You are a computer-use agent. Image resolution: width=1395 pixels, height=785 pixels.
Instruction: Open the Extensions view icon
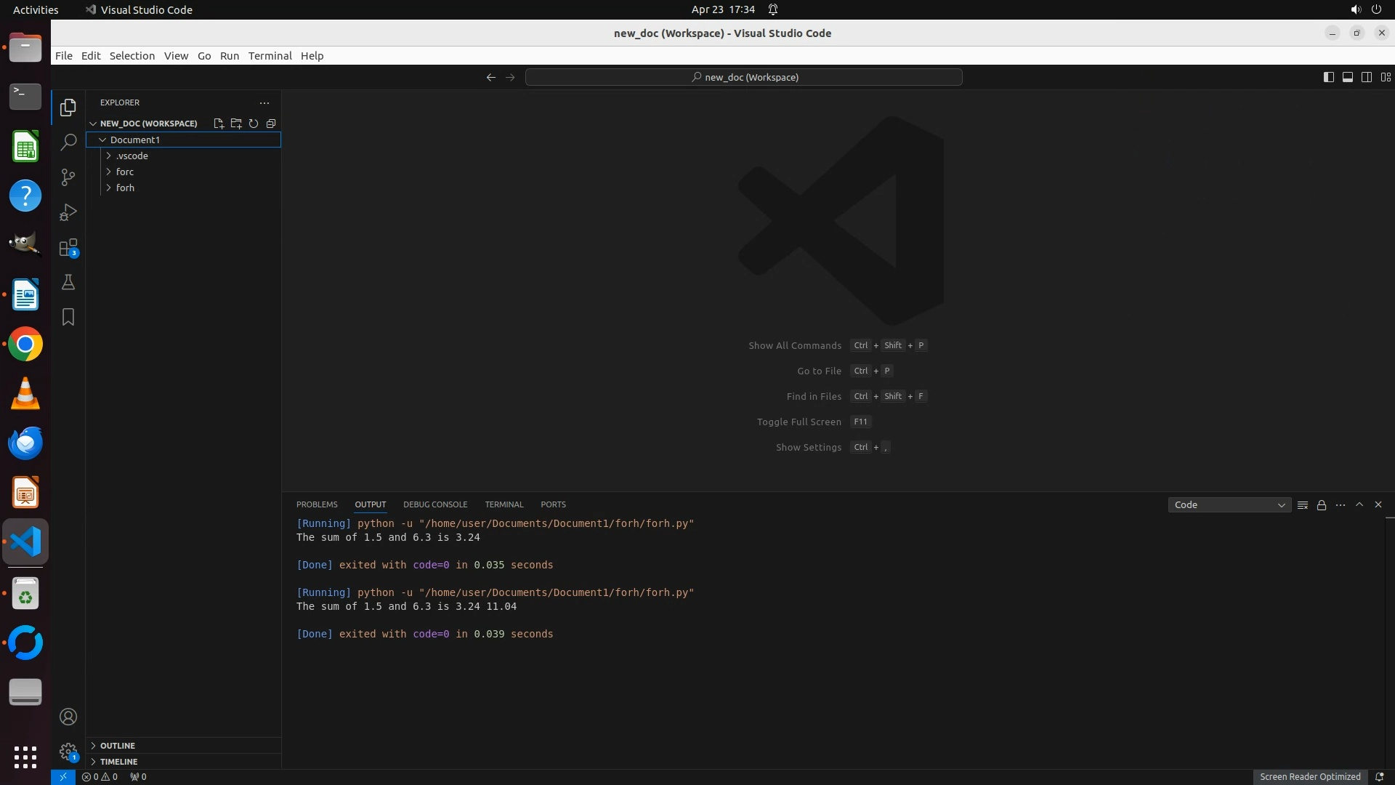tap(68, 248)
